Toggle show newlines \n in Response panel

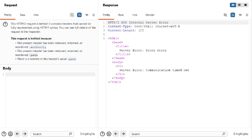tap(240, 15)
